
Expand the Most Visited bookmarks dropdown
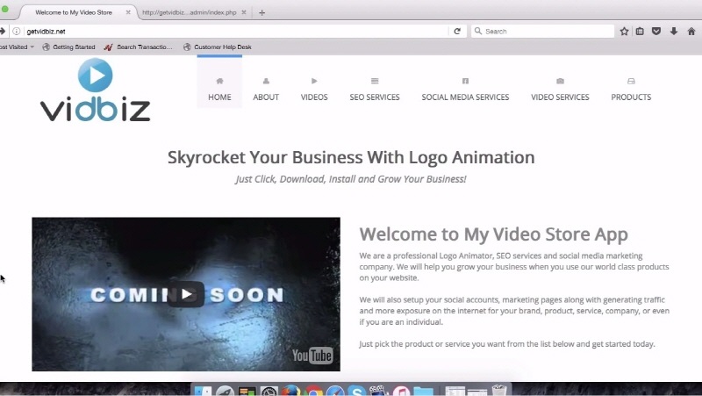(x=17, y=47)
